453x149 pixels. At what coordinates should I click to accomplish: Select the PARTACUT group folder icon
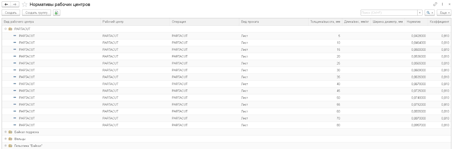click(10, 29)
